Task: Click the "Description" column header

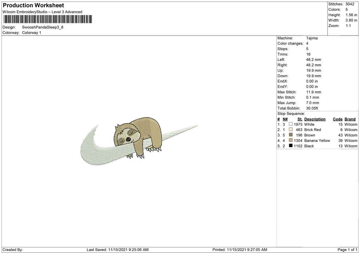Action: point(315,119)
